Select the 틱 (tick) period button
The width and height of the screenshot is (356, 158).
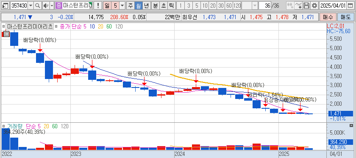coord(171,6)
